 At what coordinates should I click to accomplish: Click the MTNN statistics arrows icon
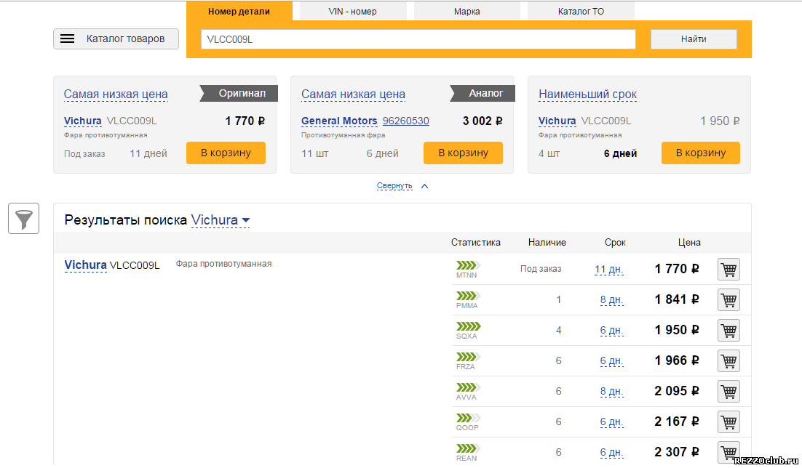469,265
